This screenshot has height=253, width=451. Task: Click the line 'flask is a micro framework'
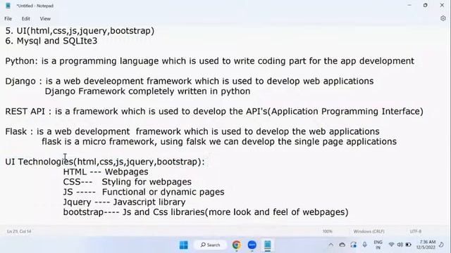tap(219, 141)
